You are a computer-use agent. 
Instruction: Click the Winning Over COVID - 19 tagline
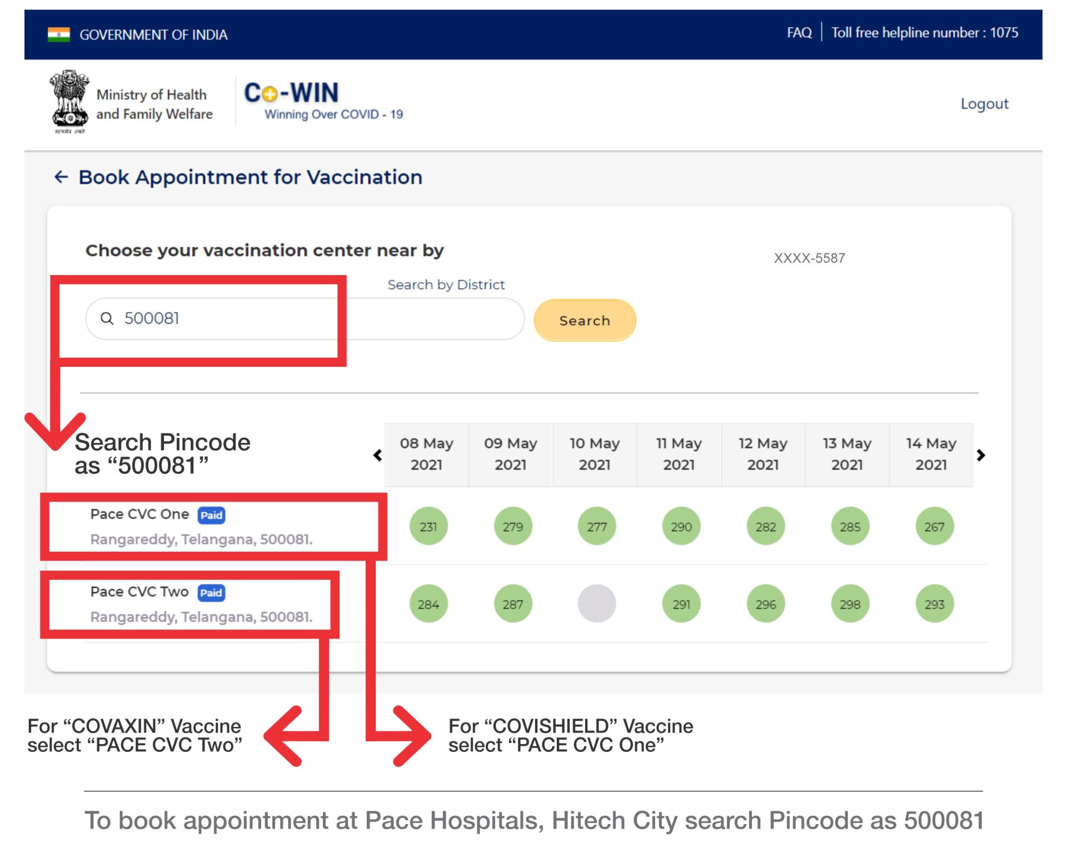pyautogui.click(x=333, y=114)
